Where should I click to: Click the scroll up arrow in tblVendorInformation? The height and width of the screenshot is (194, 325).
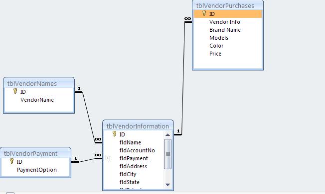tap(167, 135)
